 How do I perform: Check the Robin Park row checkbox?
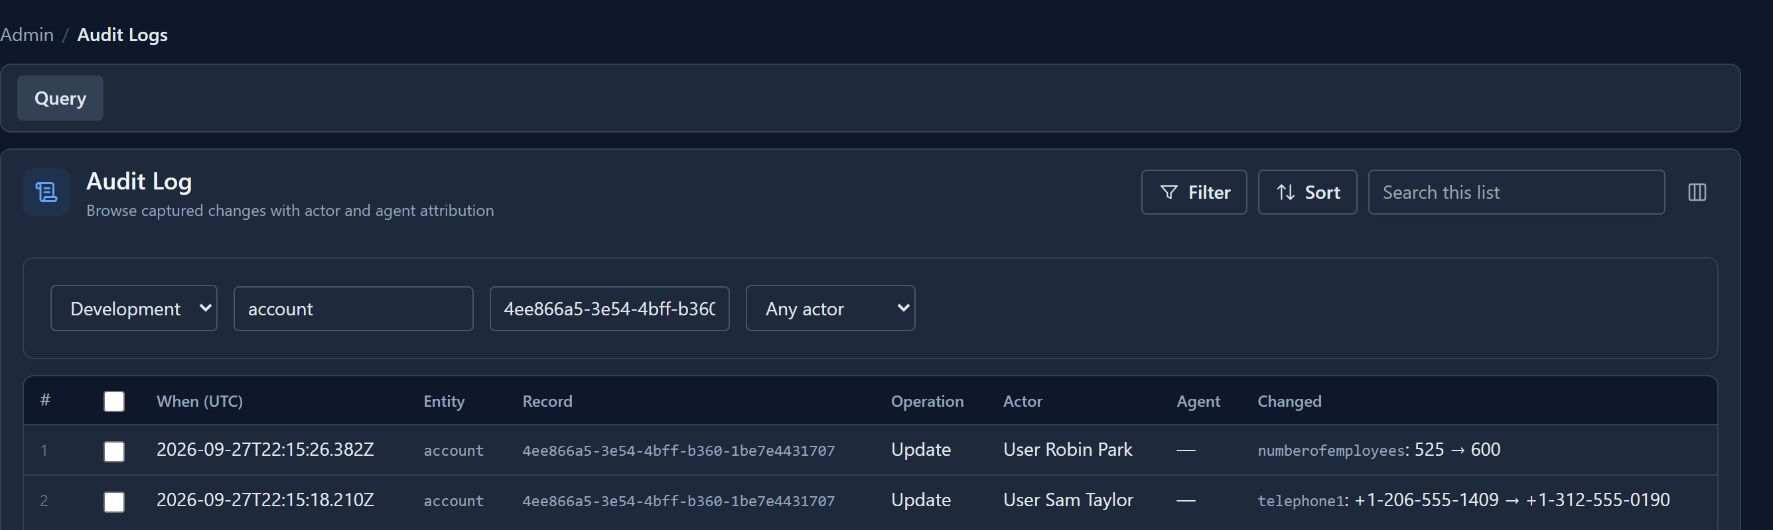pos(113,452)
